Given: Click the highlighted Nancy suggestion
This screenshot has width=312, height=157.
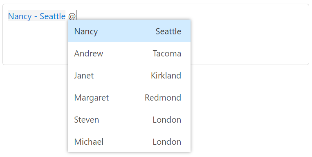Looking at the screenshot, I should pyautogui.click(x=129, y=31).
